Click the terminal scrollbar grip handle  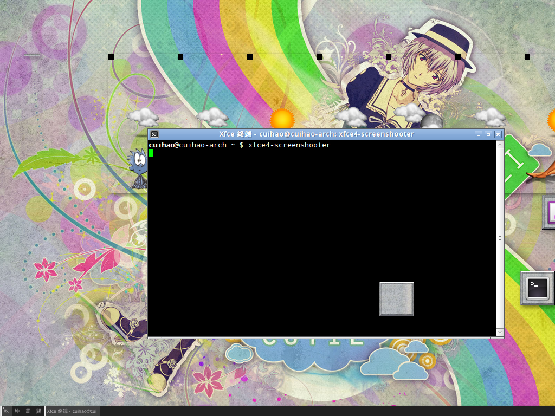(x=500, y=238)
